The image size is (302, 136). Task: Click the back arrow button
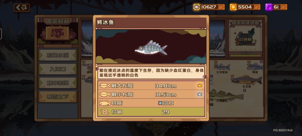pos(22,8)
